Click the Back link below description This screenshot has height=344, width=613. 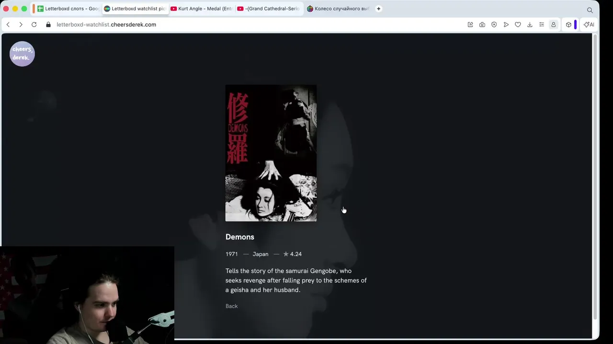pyautogui.click(x=231, y=306)
